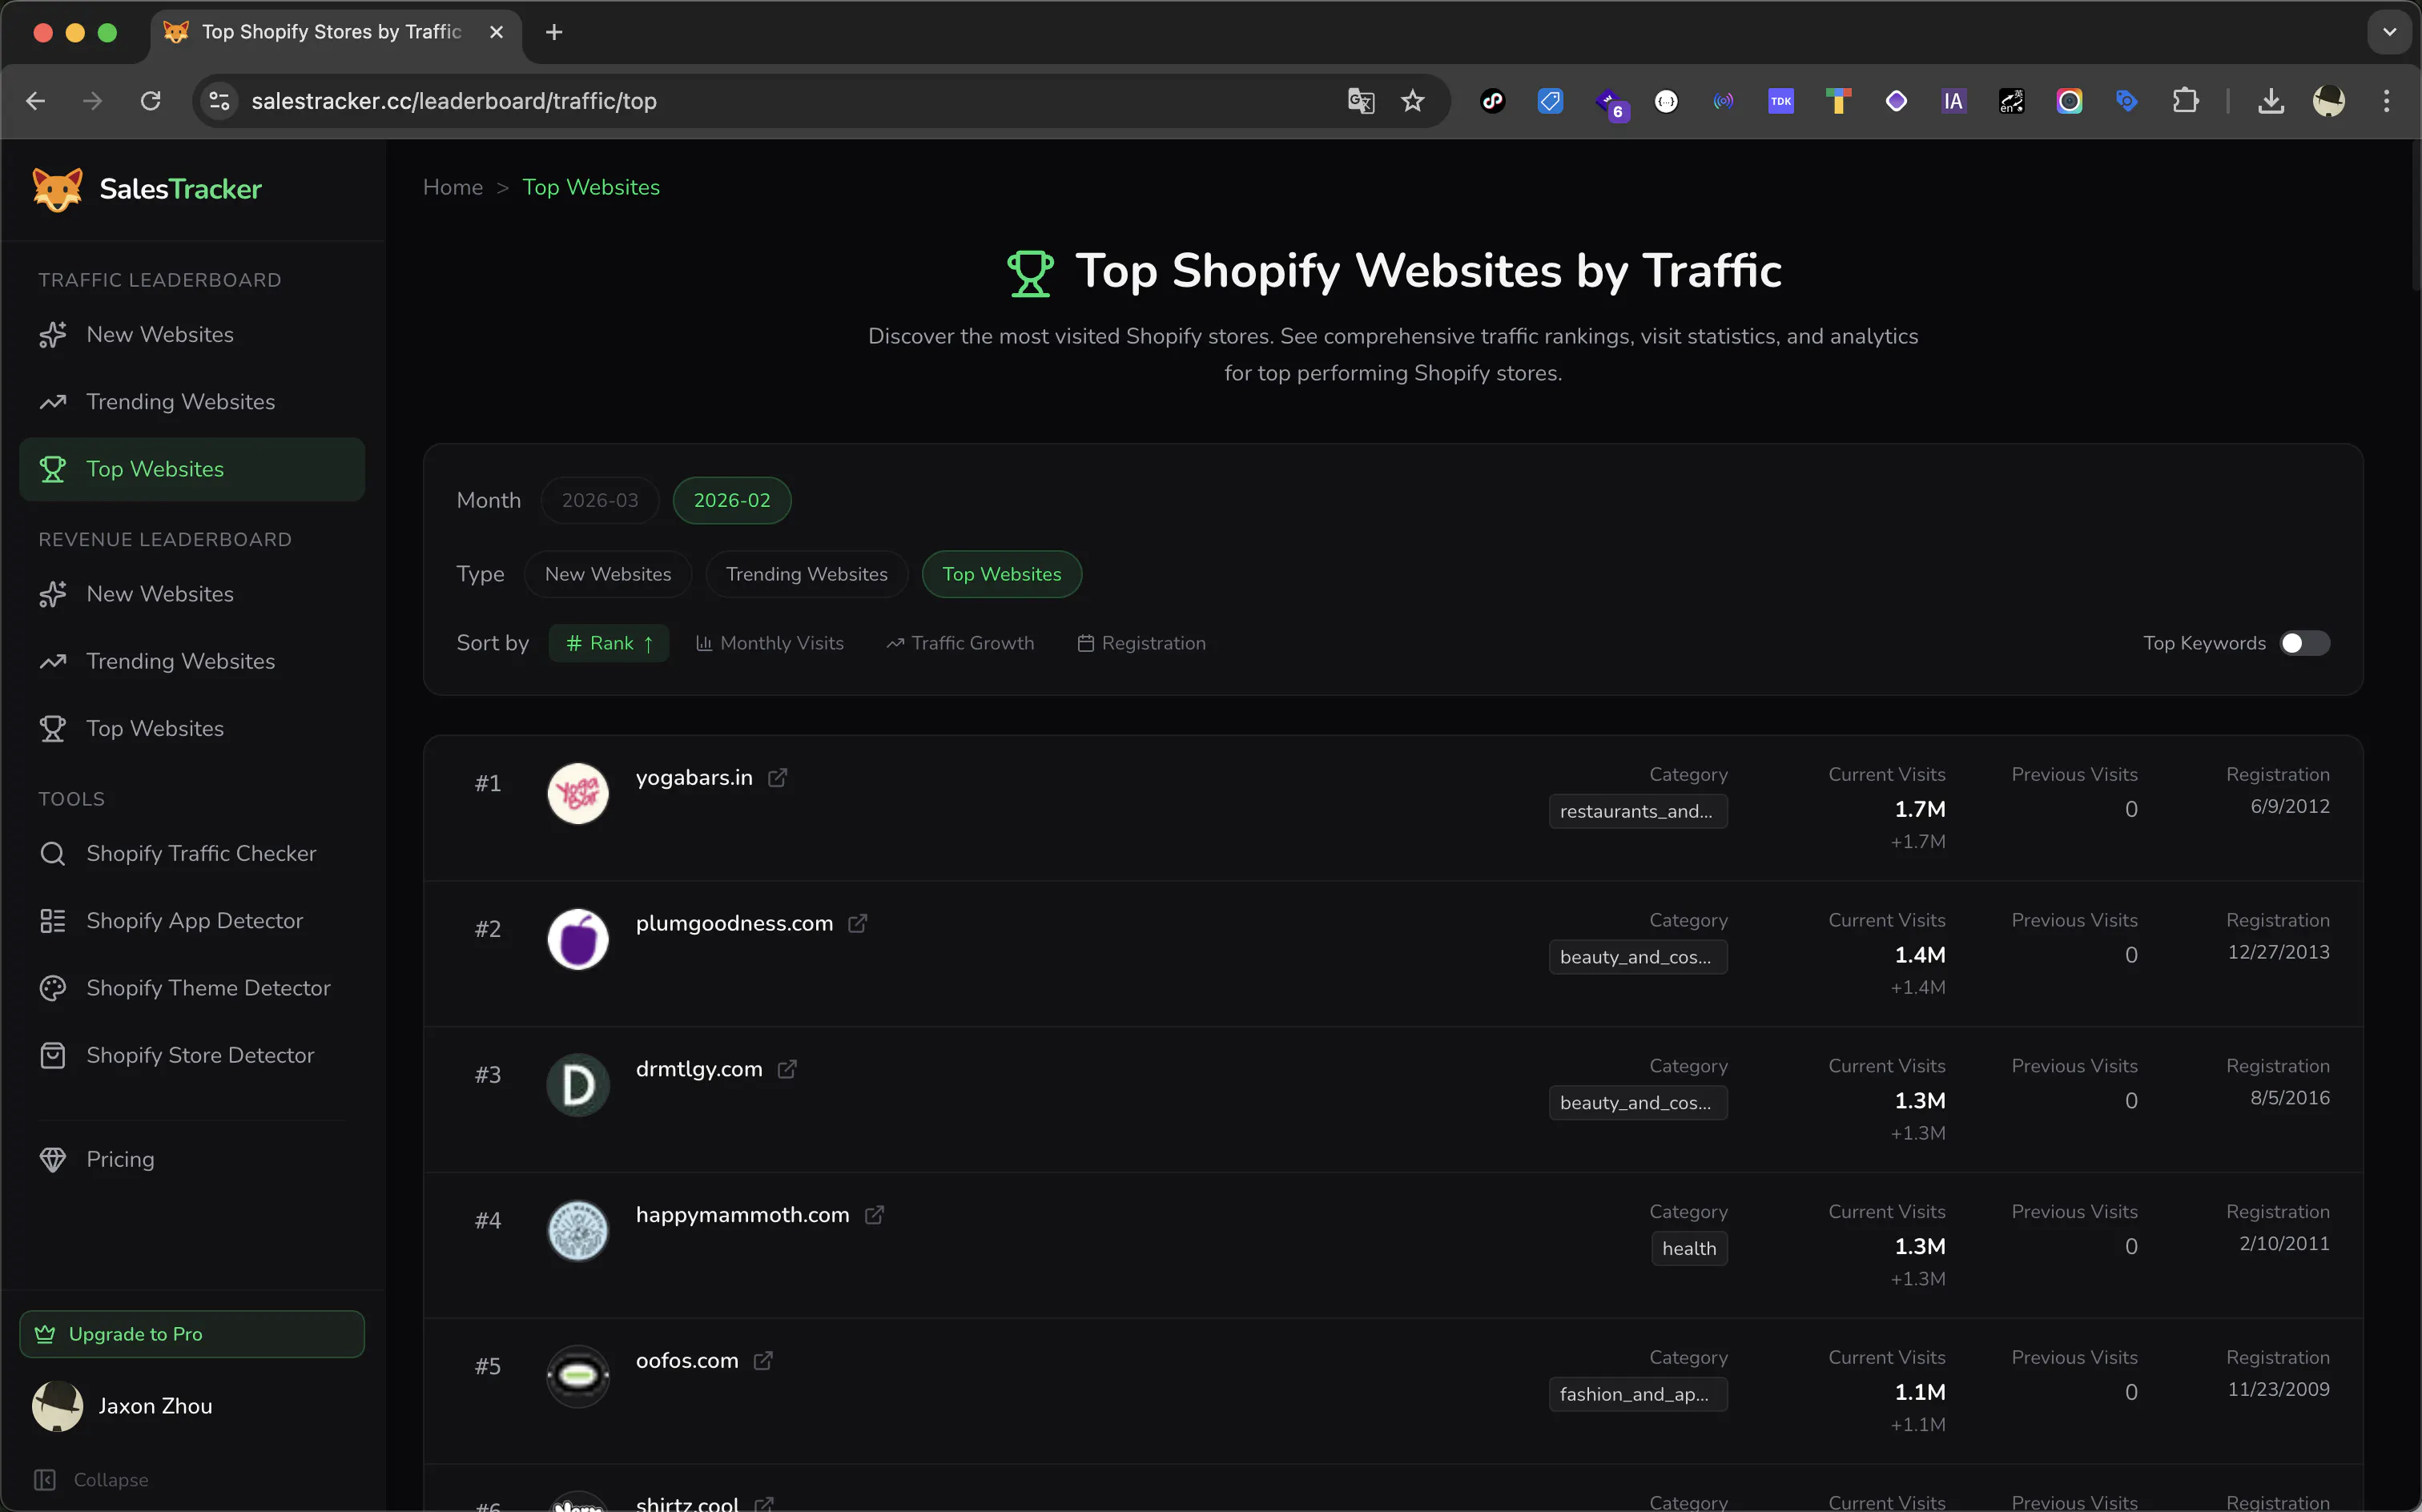
Task: Open external link icon next to oofos.com
Action: click(x=763, y=1361)
